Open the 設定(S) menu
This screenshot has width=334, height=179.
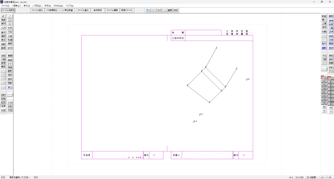point(48,6)
